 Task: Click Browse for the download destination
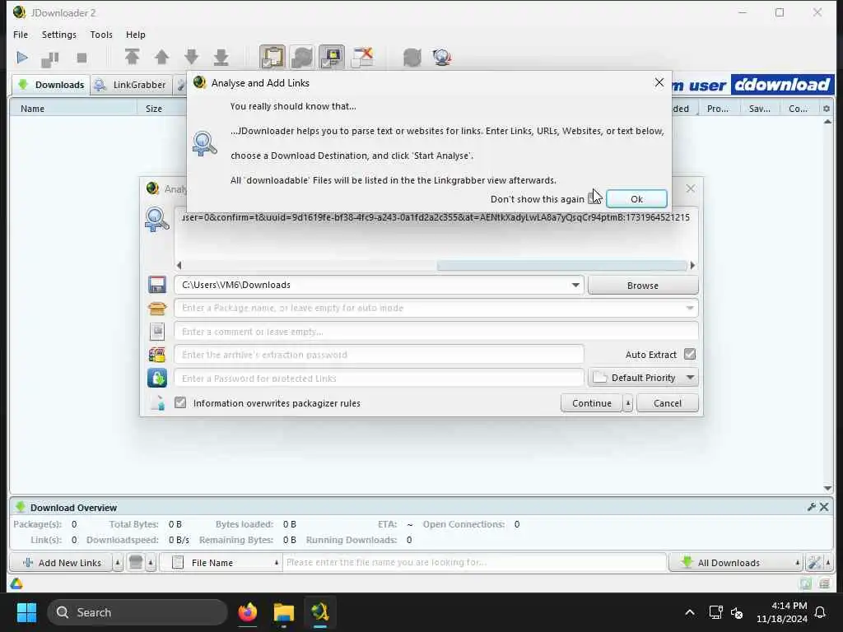[642, 286]
